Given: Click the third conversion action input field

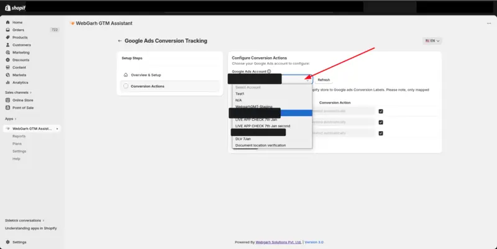Looking at the screenshot, I should coord(344,134).
